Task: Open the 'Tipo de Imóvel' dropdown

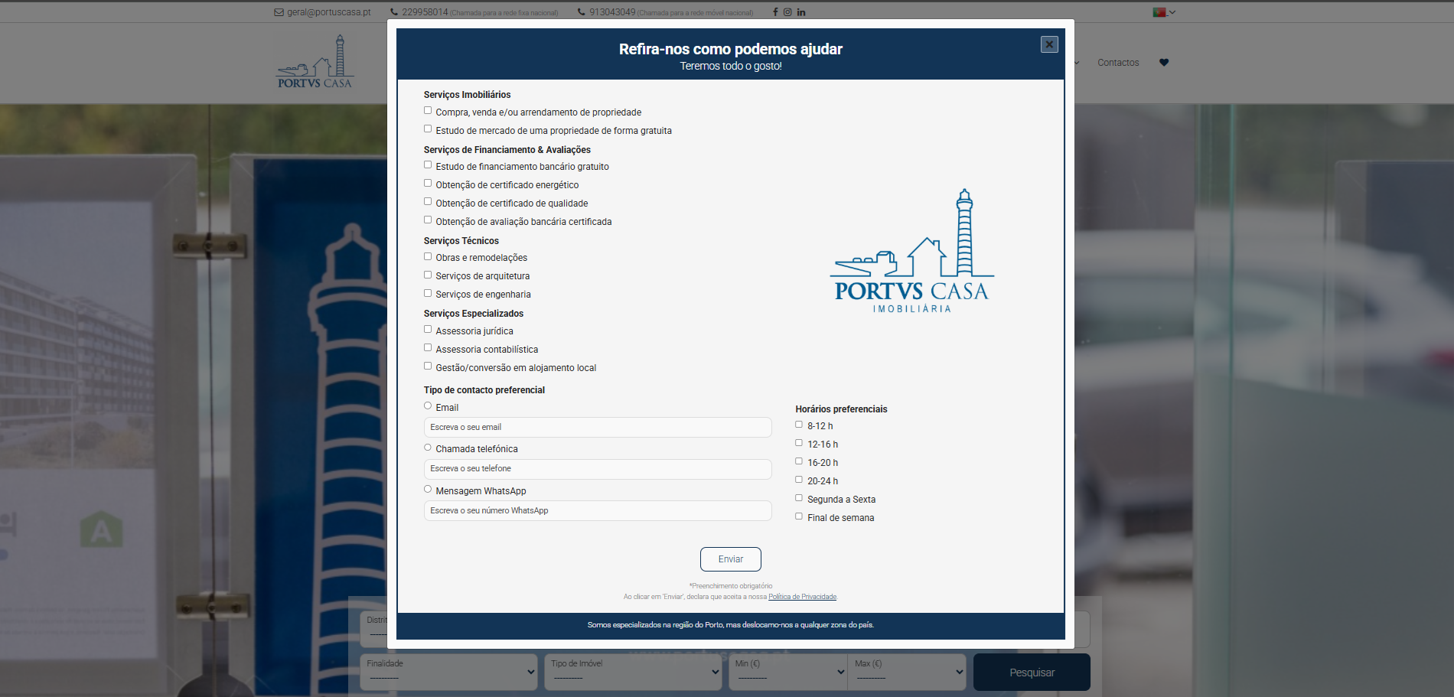Action: (x=632, y=672)
